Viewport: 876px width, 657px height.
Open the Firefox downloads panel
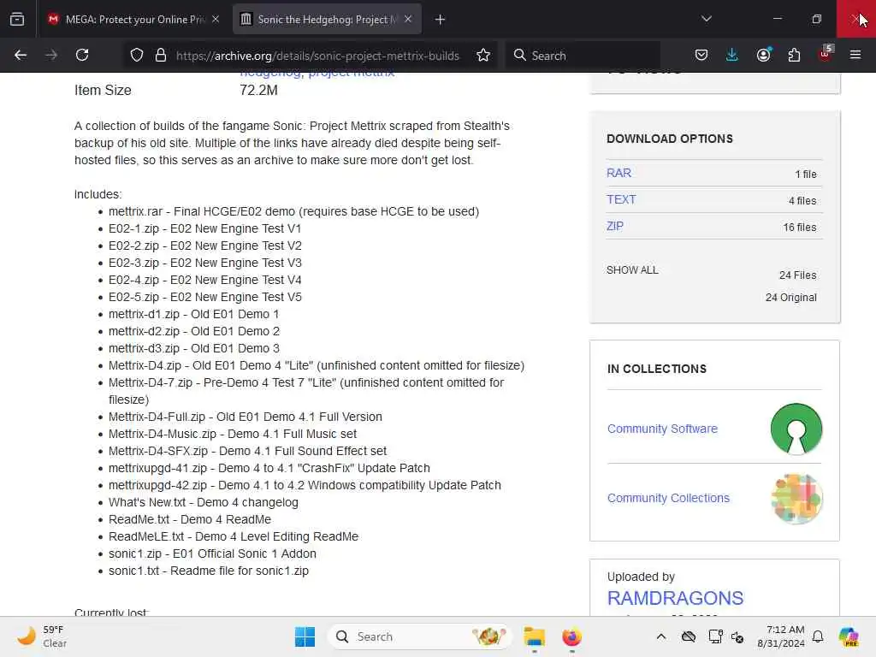pos(732,55)
